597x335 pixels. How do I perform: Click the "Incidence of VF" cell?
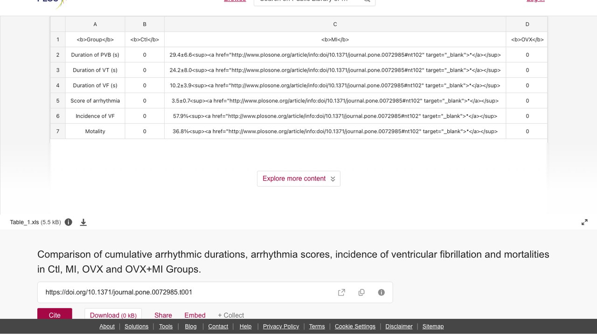95,116
